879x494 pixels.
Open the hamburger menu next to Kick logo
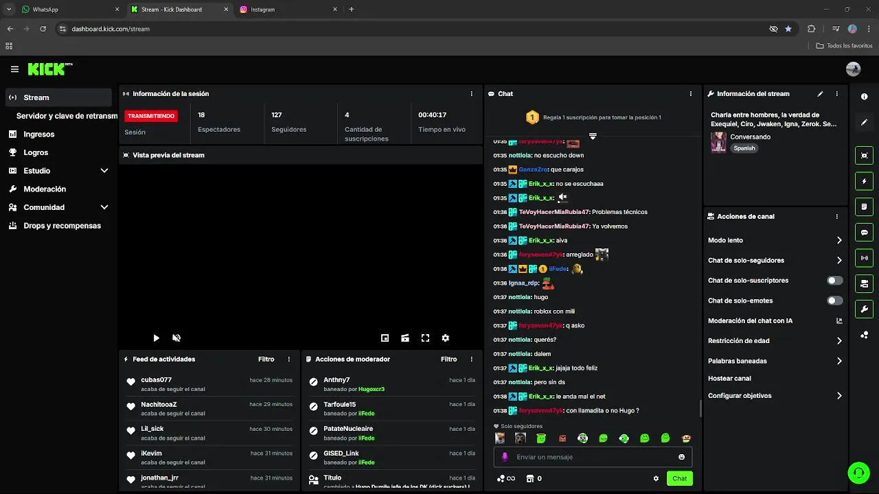(x=14, y=69)
